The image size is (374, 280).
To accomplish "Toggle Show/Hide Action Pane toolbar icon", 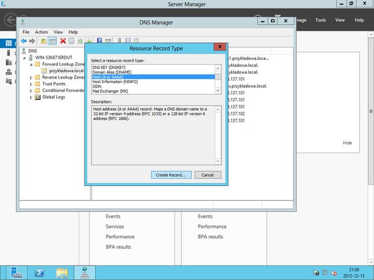I will [x=108, y=40].
